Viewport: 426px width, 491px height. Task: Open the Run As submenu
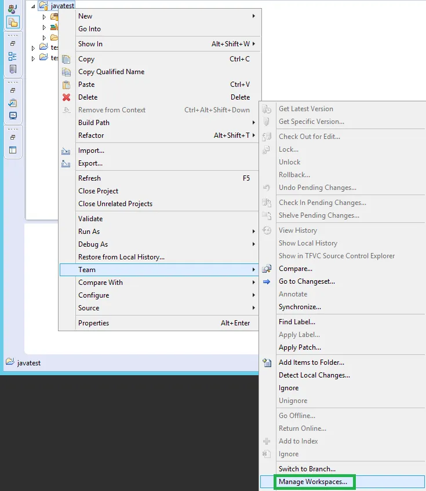pos(159,232)
